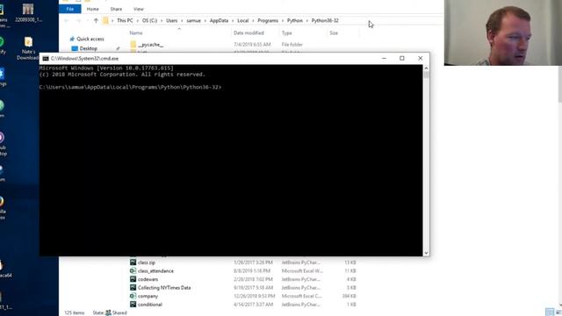Navigate to This PC in the breadcrumb
The height and width of the screenshot is (316, 562).
pos(125,21)
